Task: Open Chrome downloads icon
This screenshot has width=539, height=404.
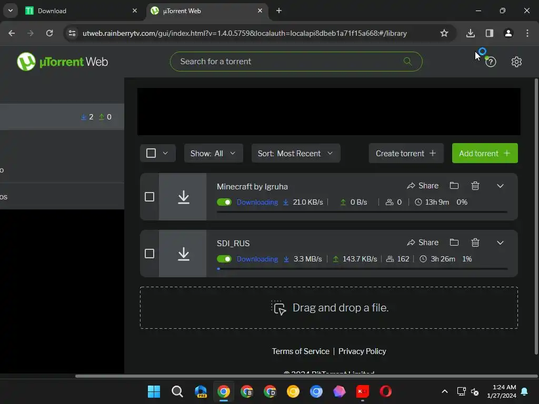Action: point(470,33)
